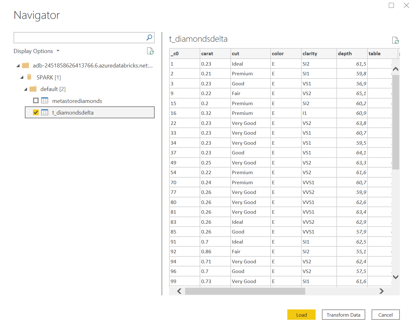Click the table icon next to metastorediamonds
Viewport: 414px width, 327px height.
coord(45,100)
